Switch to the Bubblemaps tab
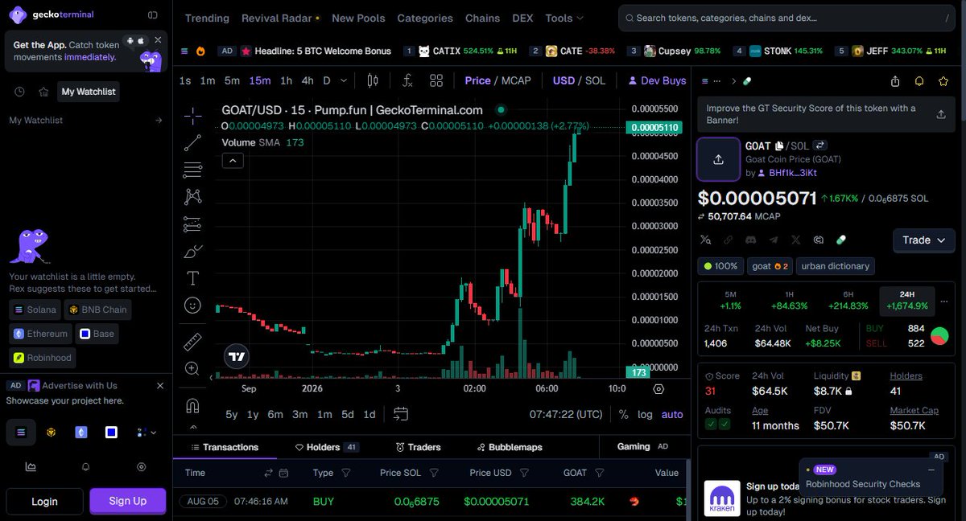The image size is (966, 521). 510,447
